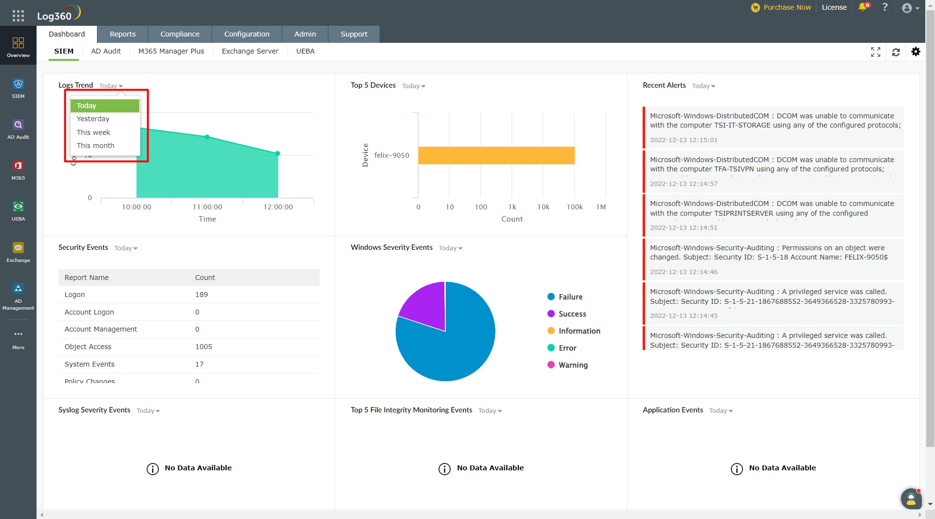The image size is (935, 519).
Task: Open the notifications bell
Action: pyautogui.click(x=863, y=7)
